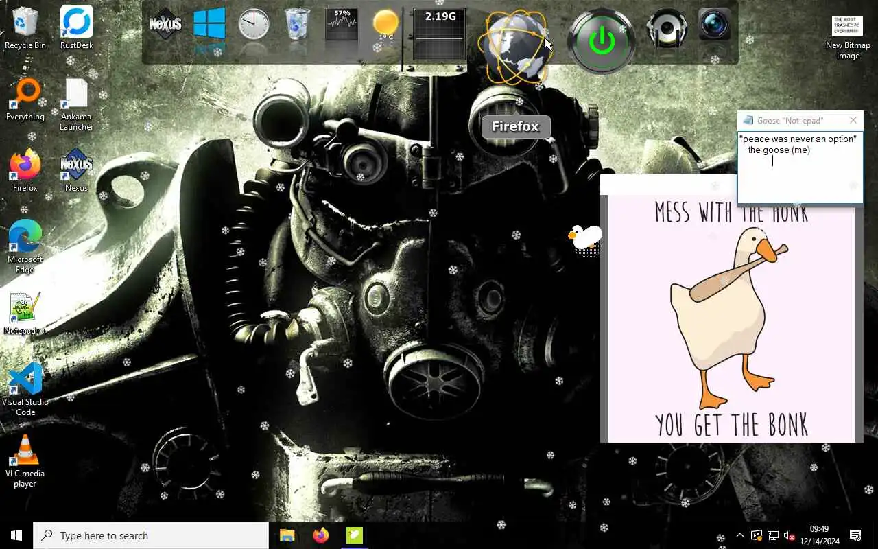
Task: Open the network tray icon
Action: tap(773, 535)
